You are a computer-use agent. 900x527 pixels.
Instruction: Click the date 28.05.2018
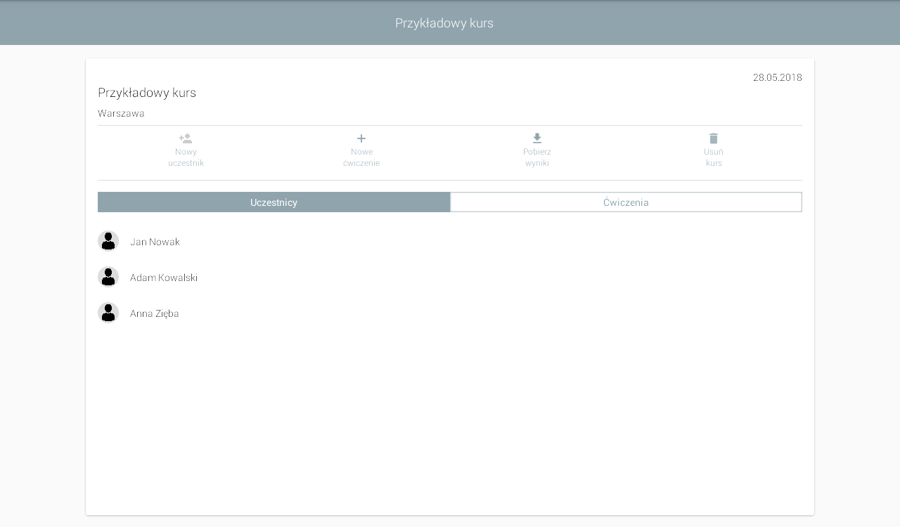pyautogui.click(x=778, y=77)
